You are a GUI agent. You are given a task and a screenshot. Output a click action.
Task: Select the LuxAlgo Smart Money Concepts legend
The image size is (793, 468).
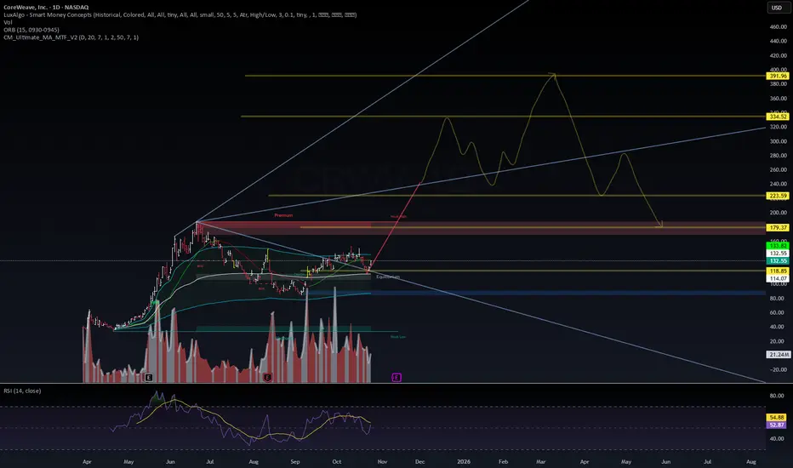(x=180, y=14)
